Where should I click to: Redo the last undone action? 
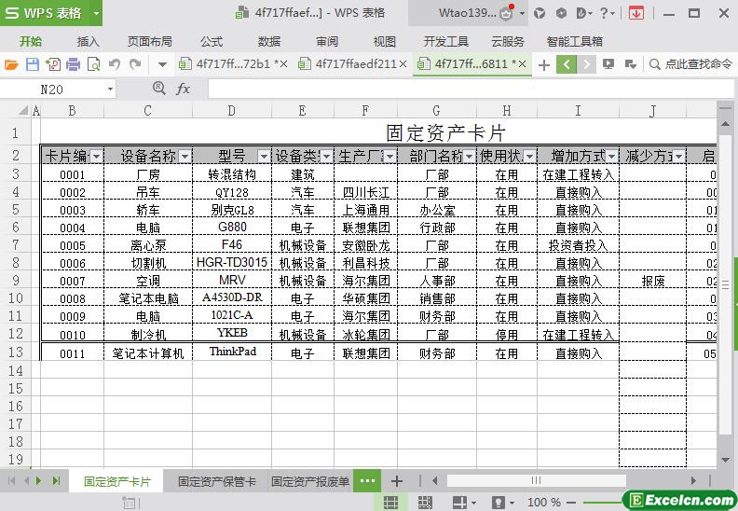point(135,63)
